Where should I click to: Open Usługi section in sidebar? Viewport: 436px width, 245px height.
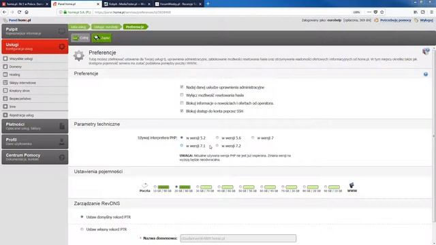point(35,47)
